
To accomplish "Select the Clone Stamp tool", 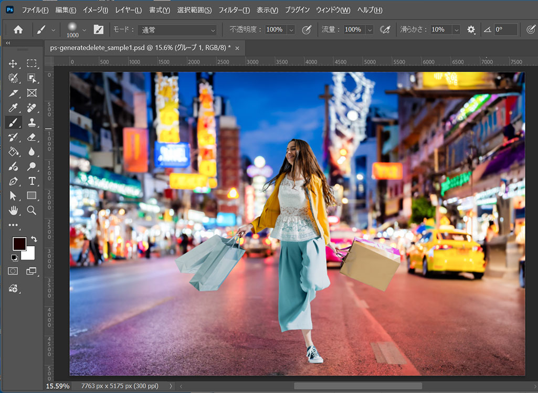I will pos(31,122).
